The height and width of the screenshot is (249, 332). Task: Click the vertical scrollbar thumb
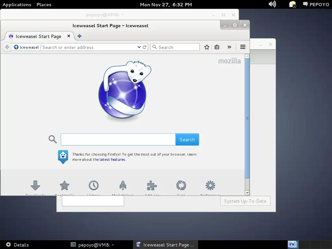coord(247,118)
